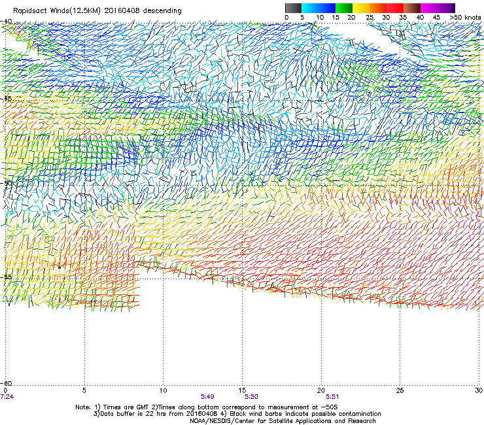The height and width of the screenshot is (425, 484).
Task: Click the red 30-35 knots color segment
Action: point(395,8)
